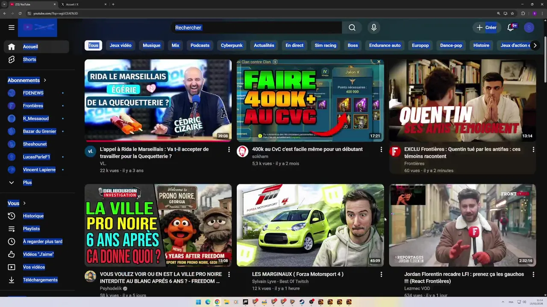Open the LucasParleF1 subscription
This screenshot has height=307, width=547.
(36, 157)
